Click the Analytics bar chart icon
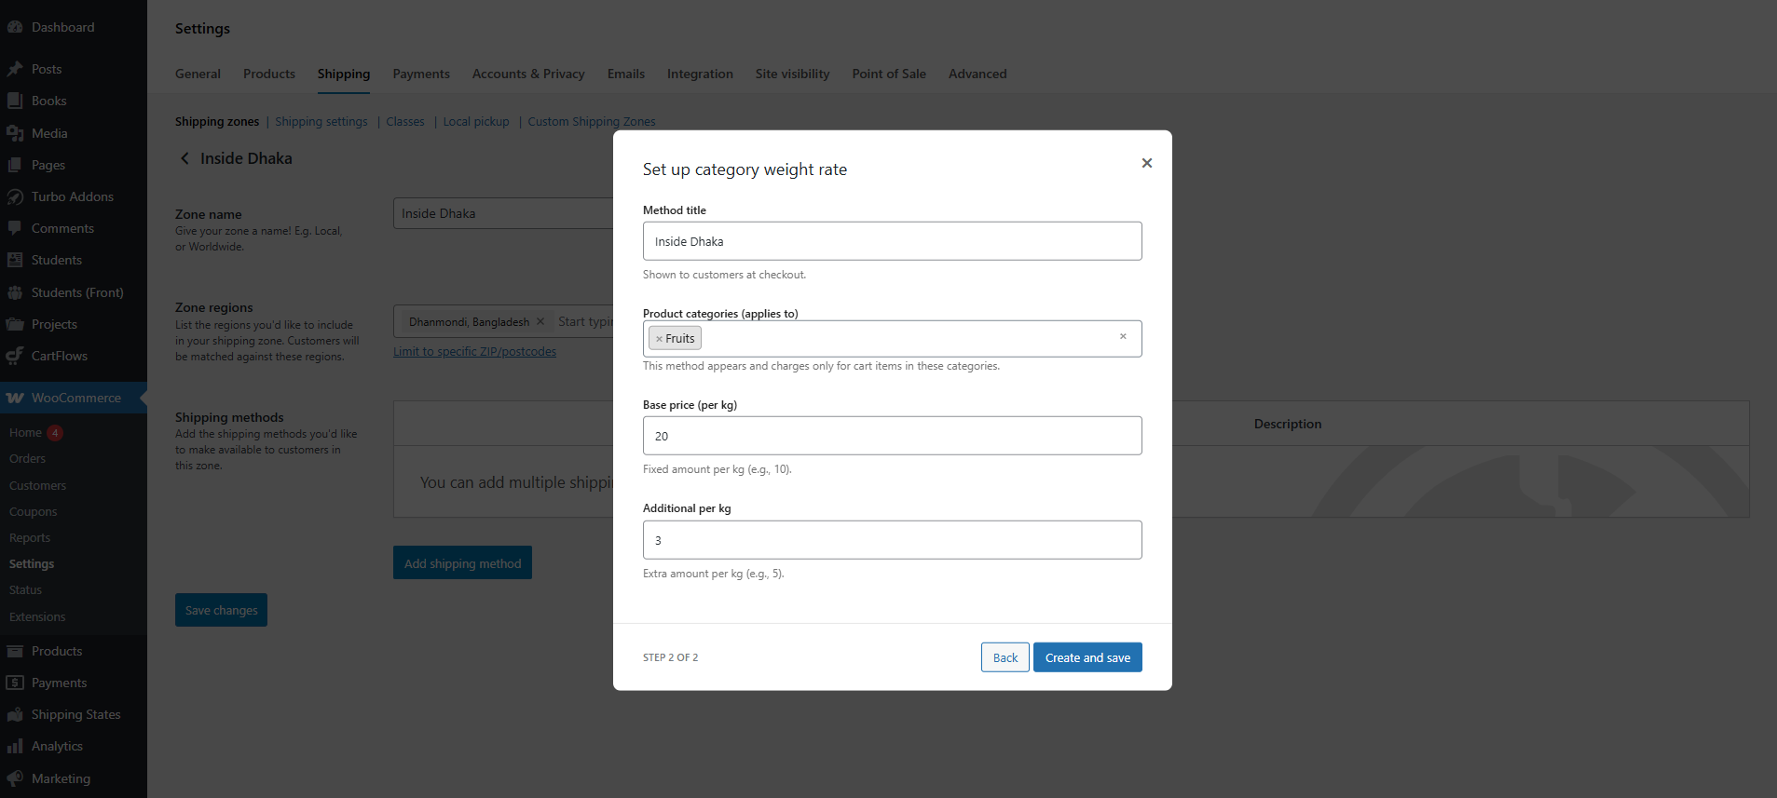Viewport: 1777px width, 798px height. (x=15, y=746)
